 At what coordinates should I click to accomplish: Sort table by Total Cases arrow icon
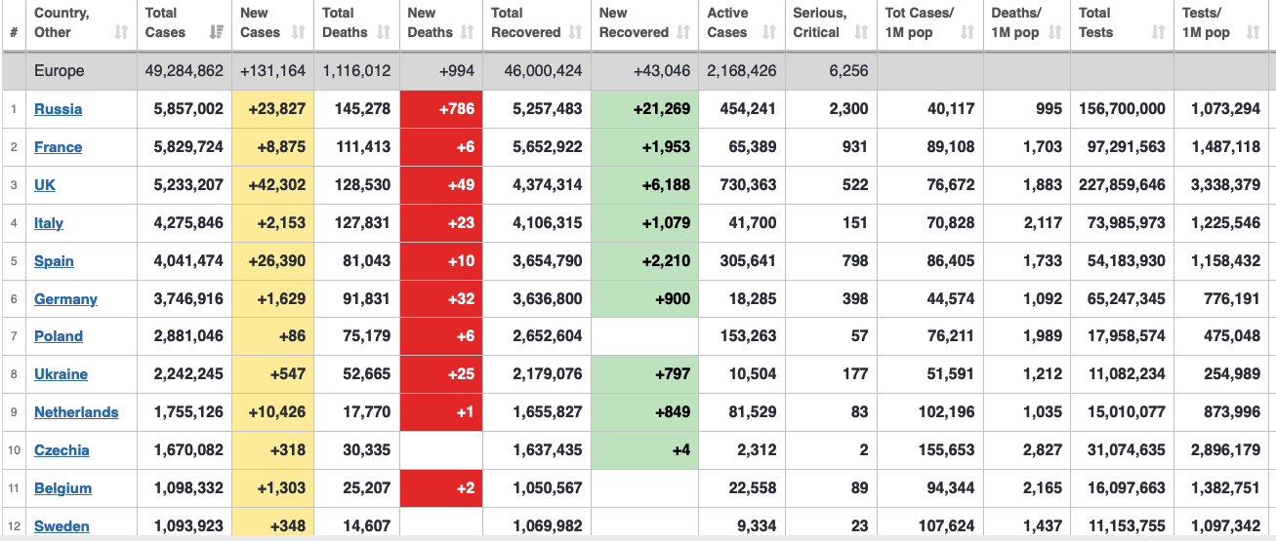coord(216,32)
